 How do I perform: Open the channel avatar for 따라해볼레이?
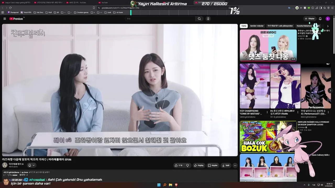(x=5, y=165)
